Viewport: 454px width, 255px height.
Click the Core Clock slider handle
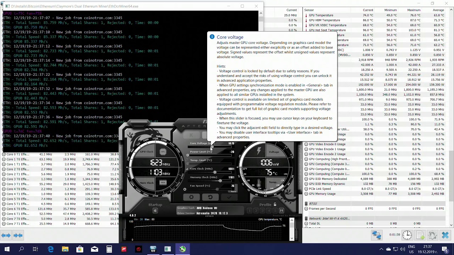click(x=215, y=172)
